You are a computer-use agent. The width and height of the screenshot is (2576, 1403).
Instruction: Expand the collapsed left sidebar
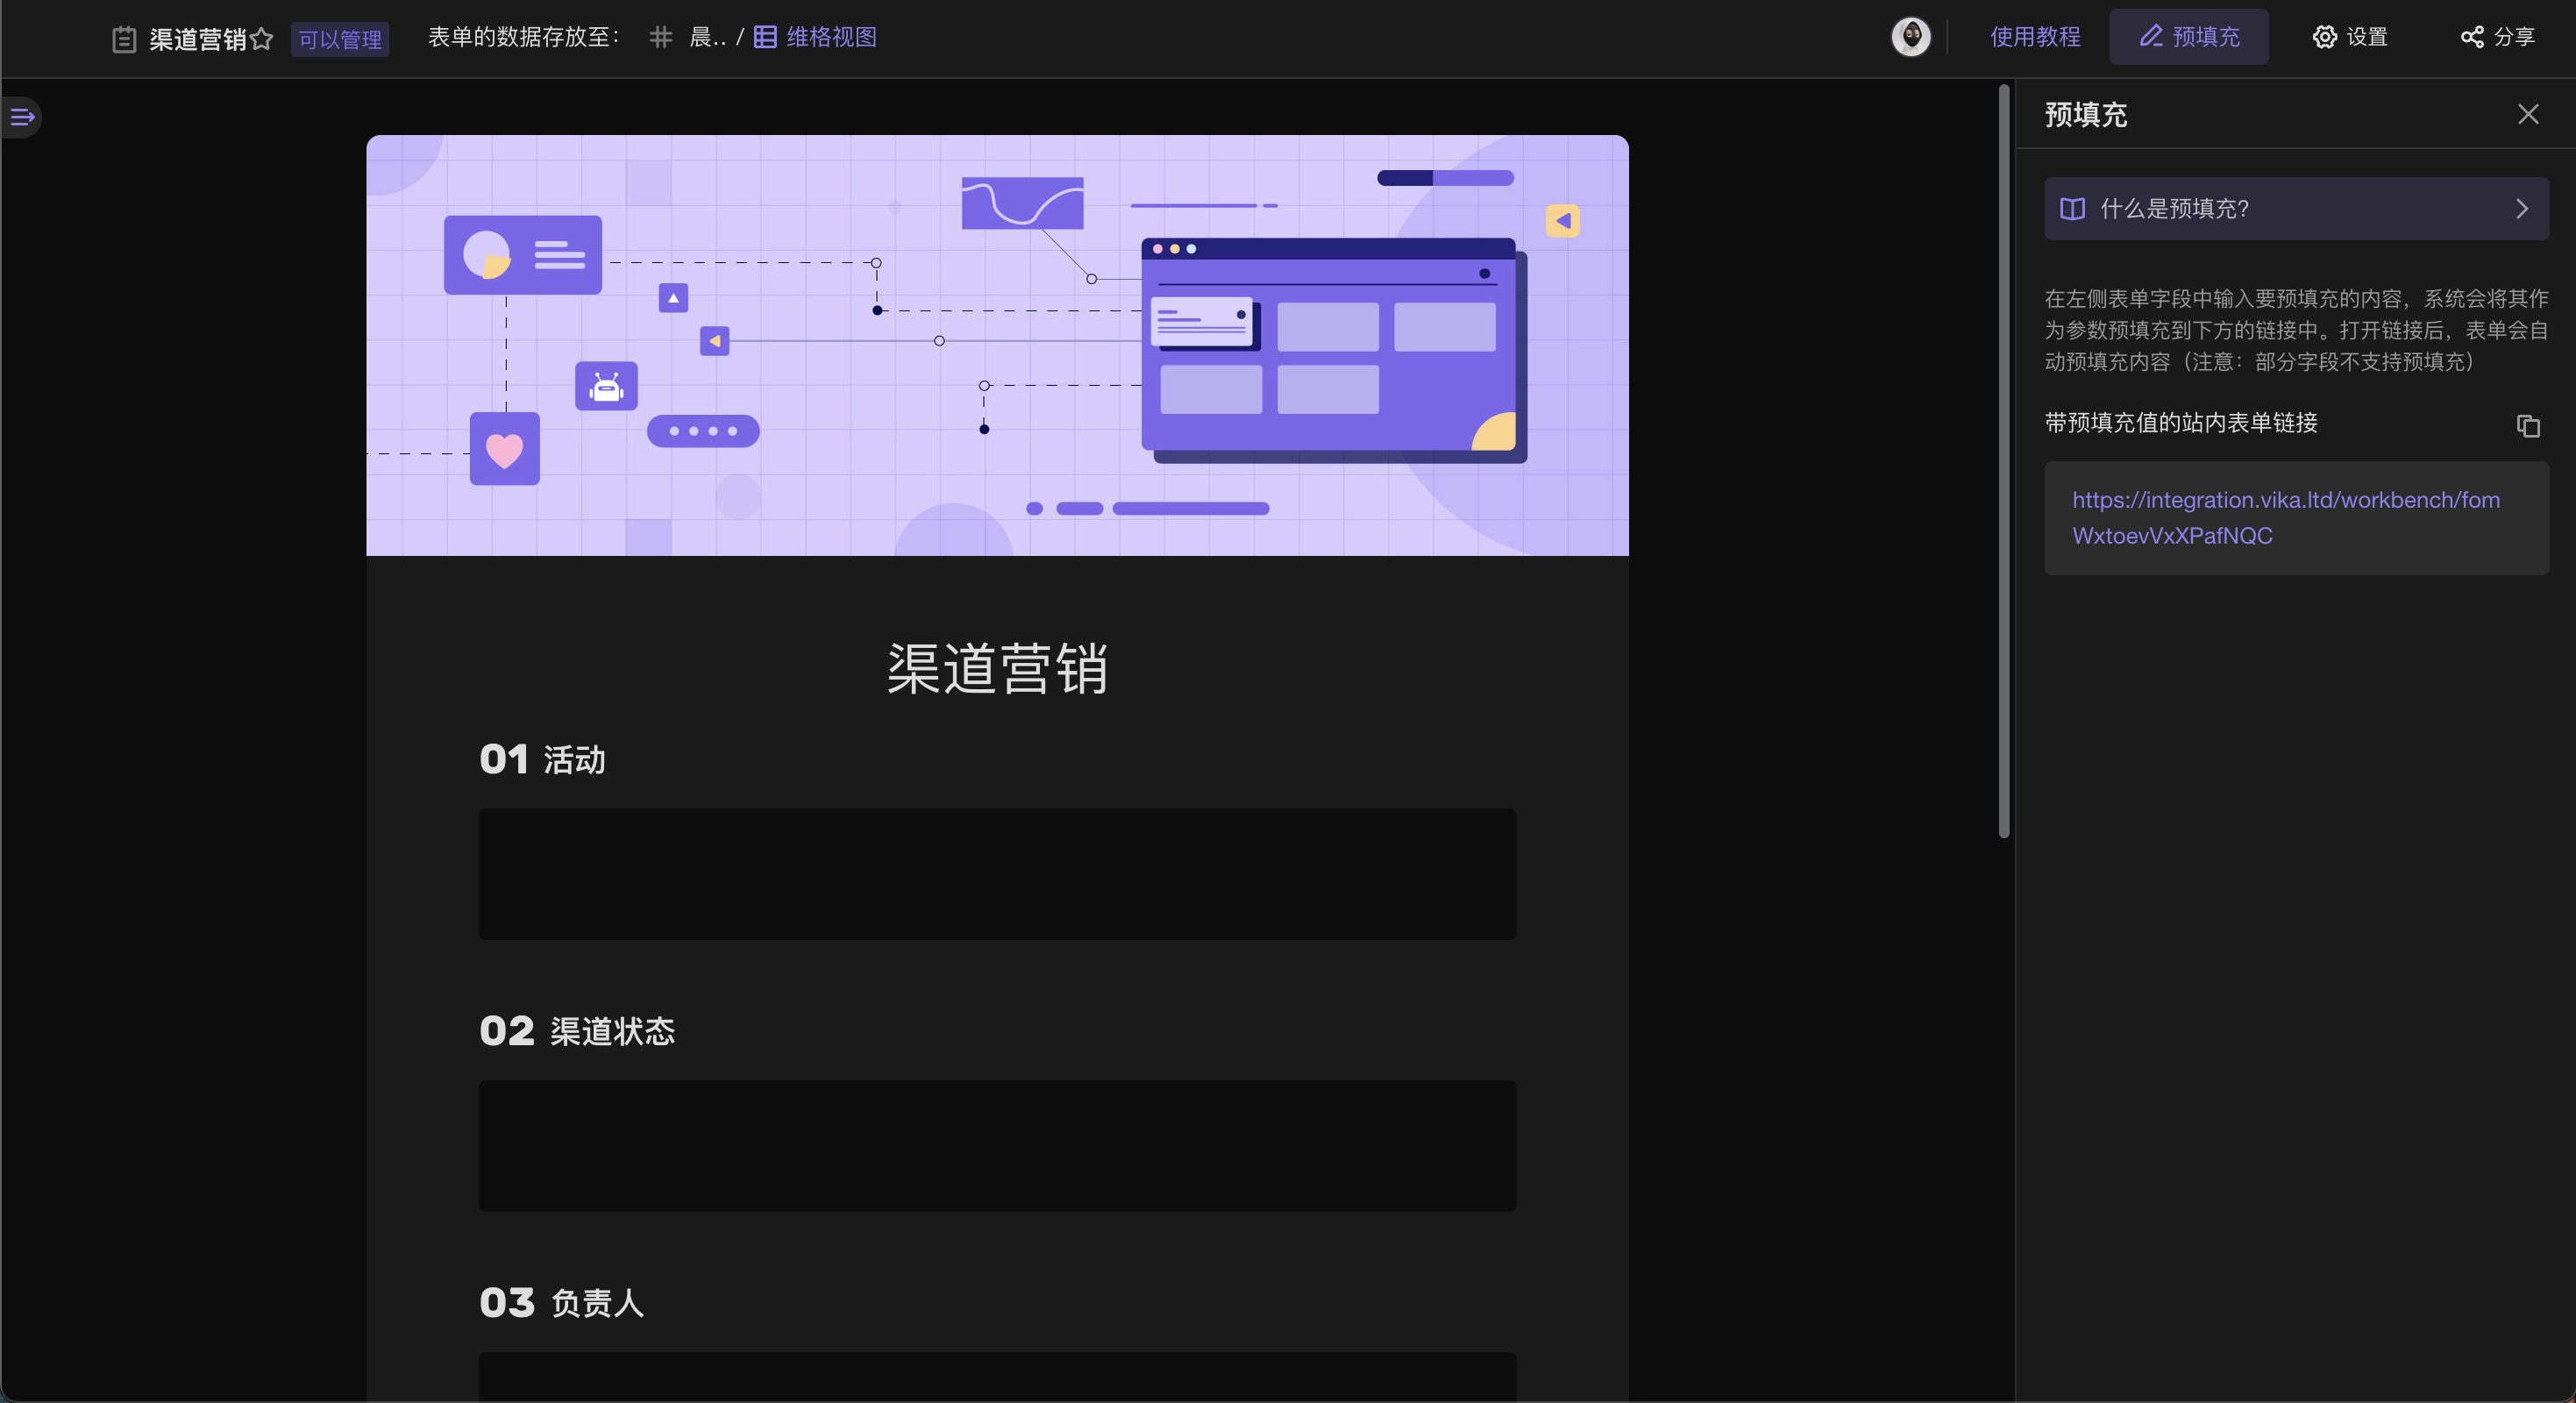click(x=22, y=117)
